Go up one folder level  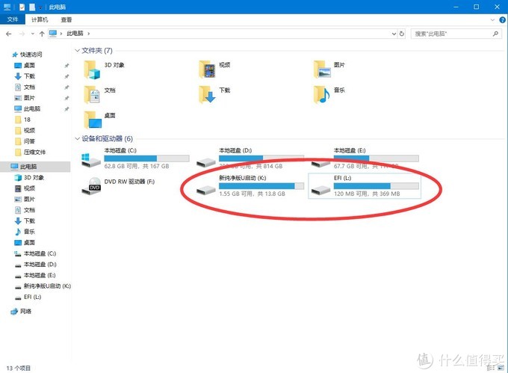[x=42, y=34]
